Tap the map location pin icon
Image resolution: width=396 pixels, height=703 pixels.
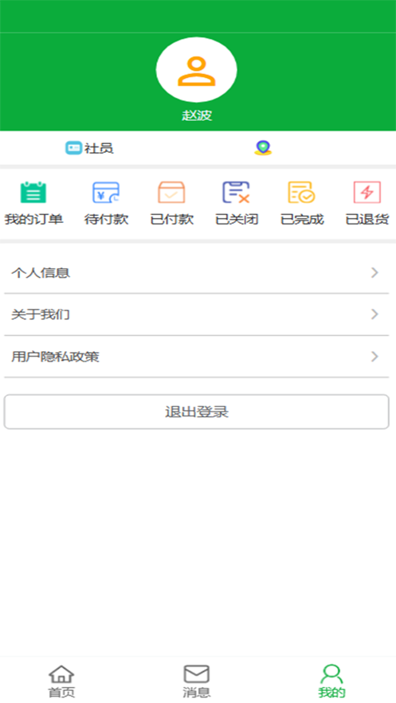[x=263, y=148]
